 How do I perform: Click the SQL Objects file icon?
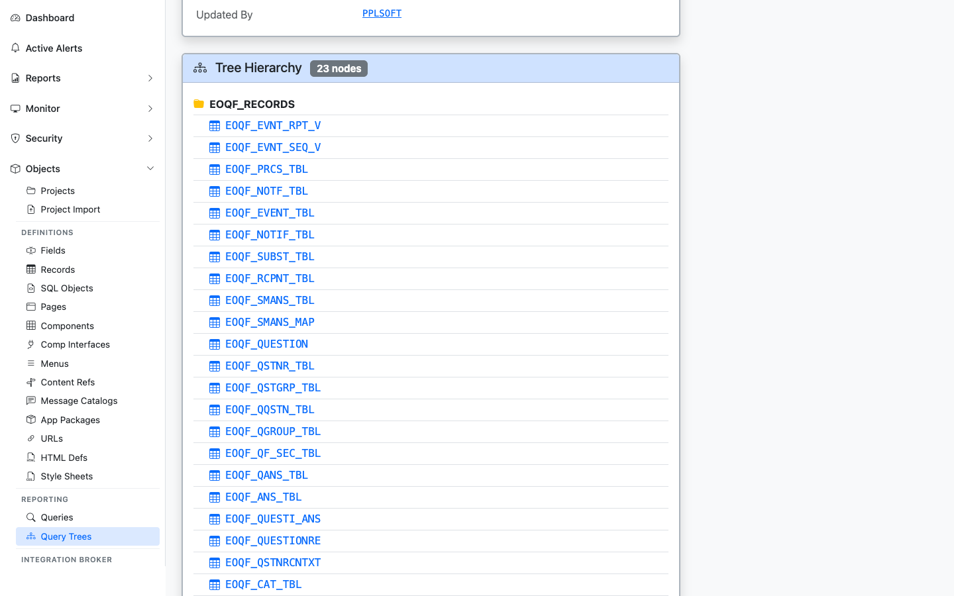coord(31,288)
